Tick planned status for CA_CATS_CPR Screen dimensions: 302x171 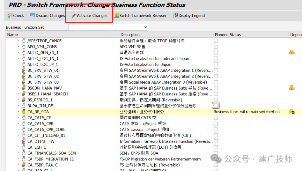pos(216,124)
